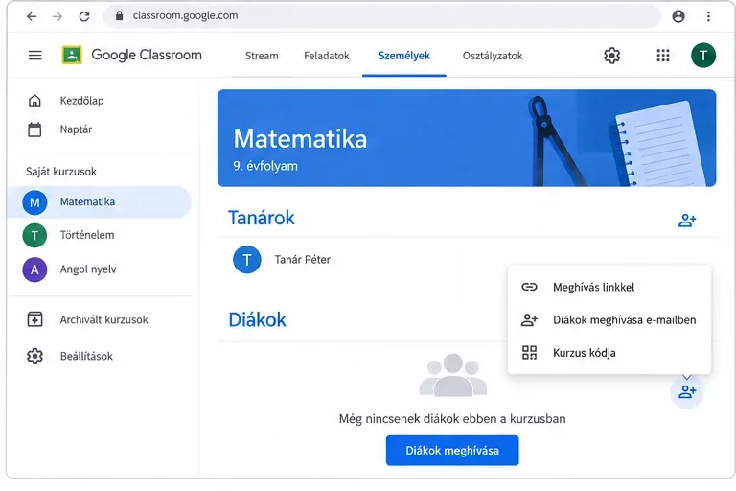Screen dimensions: 736x491
Task: Click the browser forward arrow
Action: [57, 16]
